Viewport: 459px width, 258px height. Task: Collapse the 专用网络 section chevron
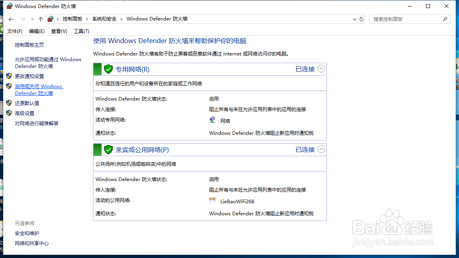[321, 69]
